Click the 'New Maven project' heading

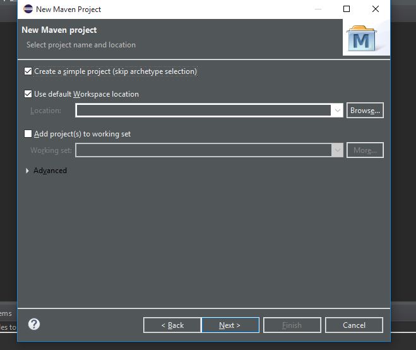coord(59,30)
